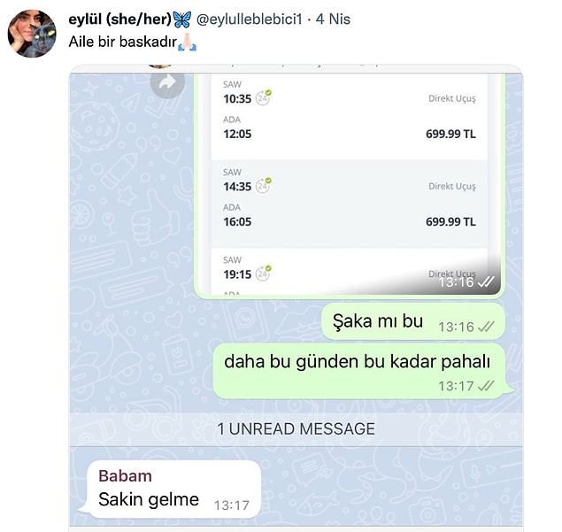Select the 14:35 SAW to ADA flight
The height and width of the screenshot is (532, 562).
[x=350, y=204]
